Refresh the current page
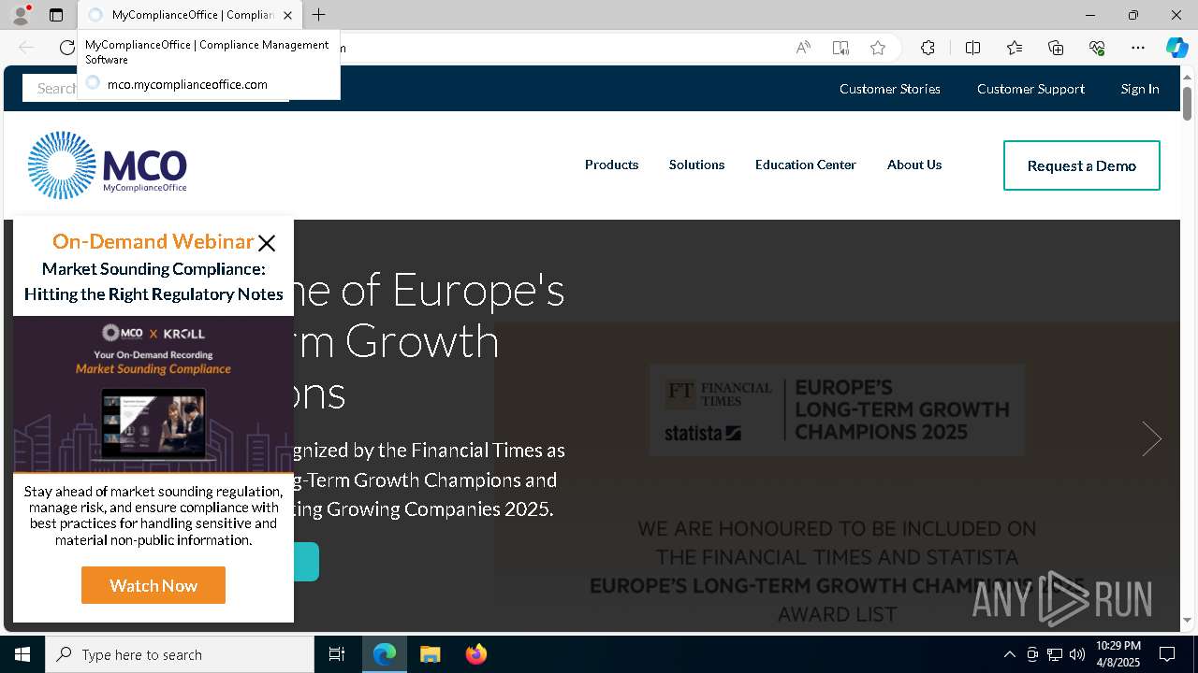This screenshot has width=1198, height=673. point(66,48)
